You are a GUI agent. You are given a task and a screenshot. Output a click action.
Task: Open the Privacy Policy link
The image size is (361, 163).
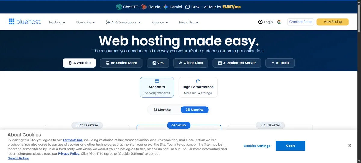pyautogui.click(x=69, y=154)
